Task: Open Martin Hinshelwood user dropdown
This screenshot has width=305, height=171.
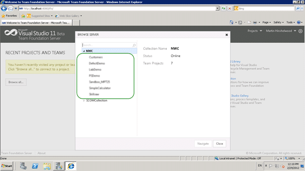Action: 281,31
